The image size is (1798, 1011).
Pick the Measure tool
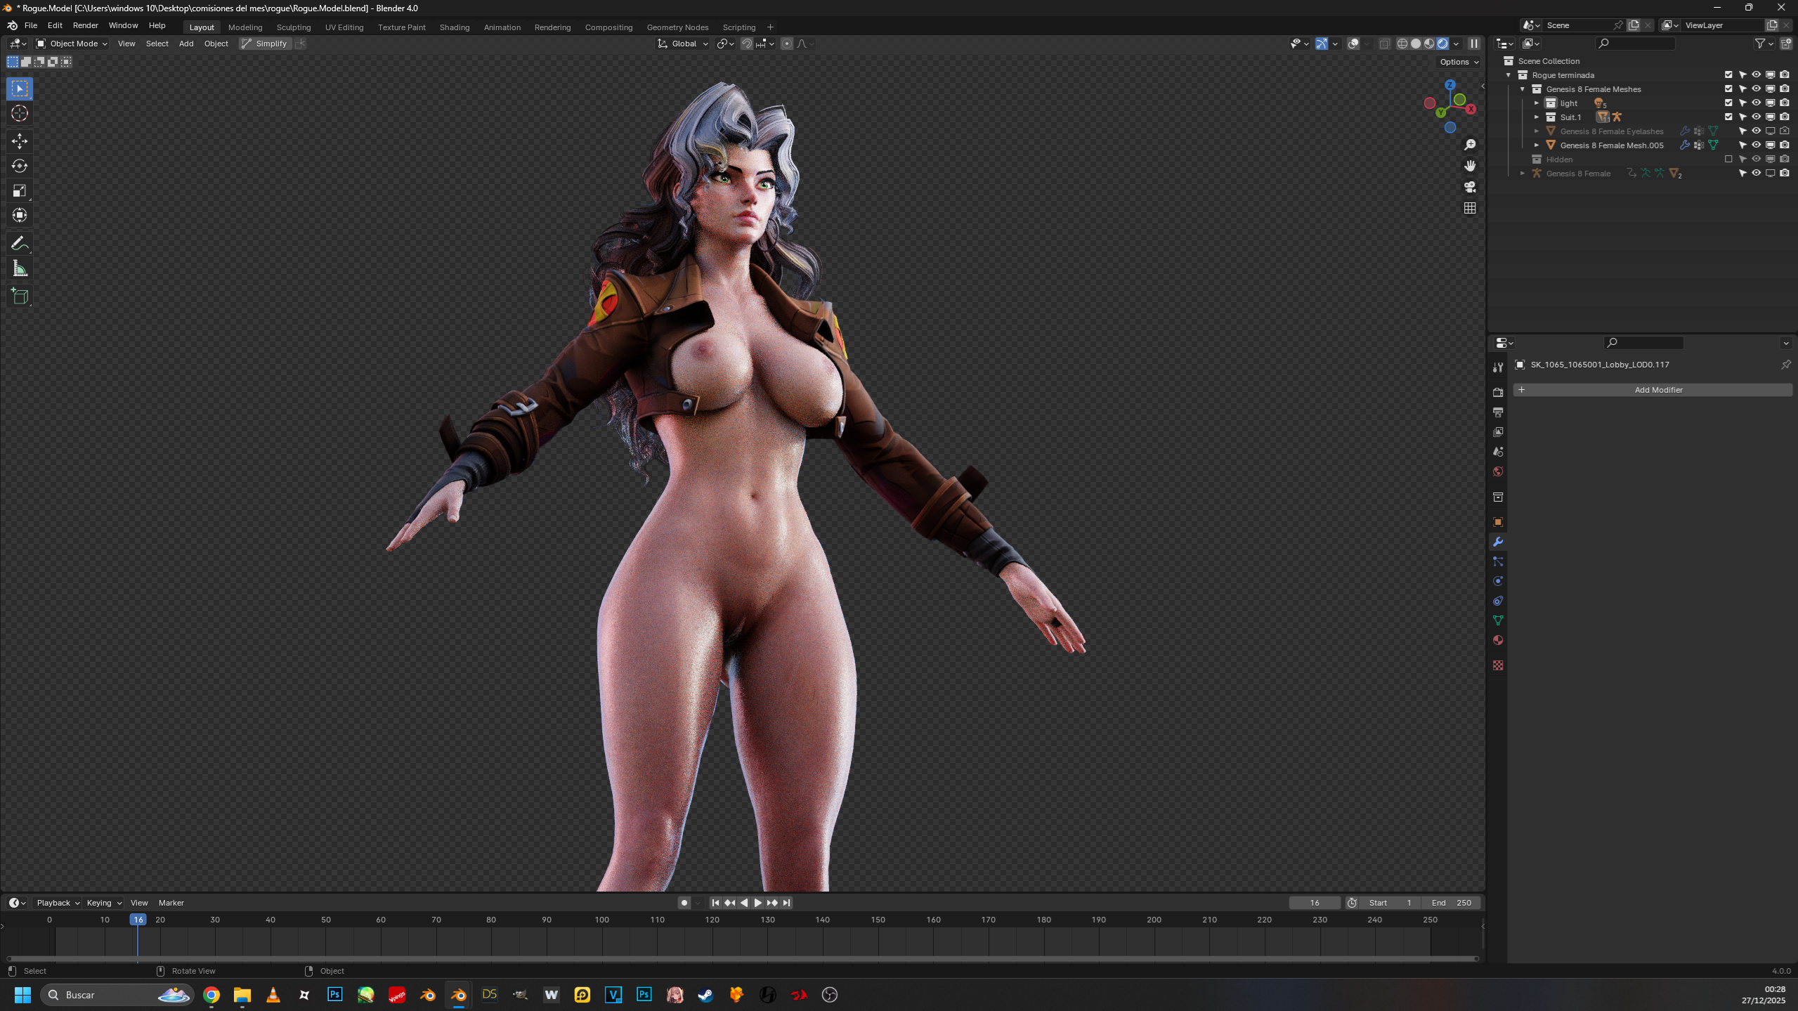[x=20, y=268]
